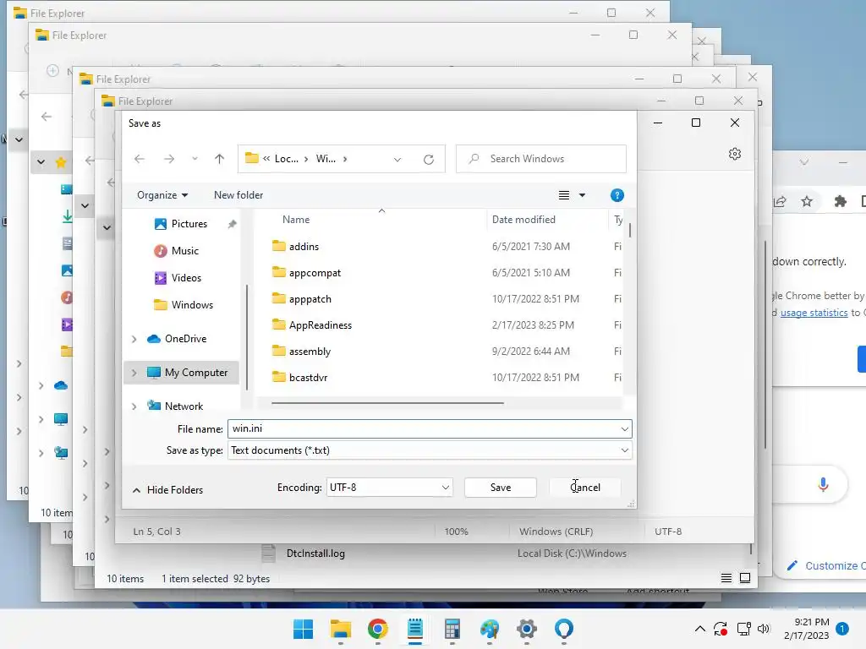
Task: Click Notepad zoom level 100%
Action: click(456, 532)
